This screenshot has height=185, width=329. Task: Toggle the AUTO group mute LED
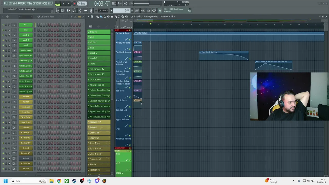click(130, 30)
